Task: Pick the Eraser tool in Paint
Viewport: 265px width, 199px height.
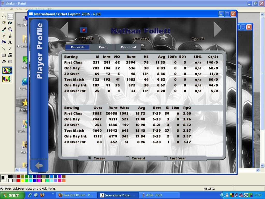Action: click(4, 23)
